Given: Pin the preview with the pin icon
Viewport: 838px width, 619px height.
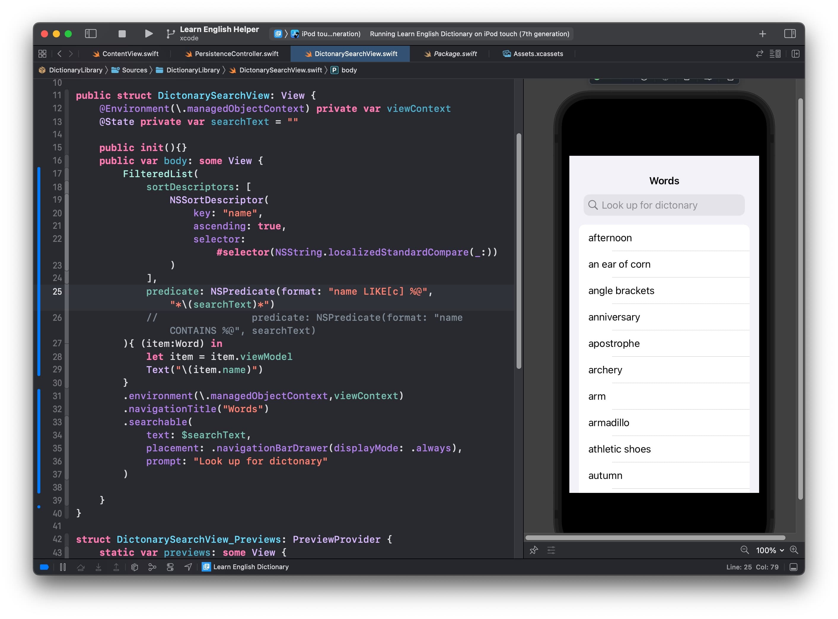Looking at the screenshot, I should 533,550.
